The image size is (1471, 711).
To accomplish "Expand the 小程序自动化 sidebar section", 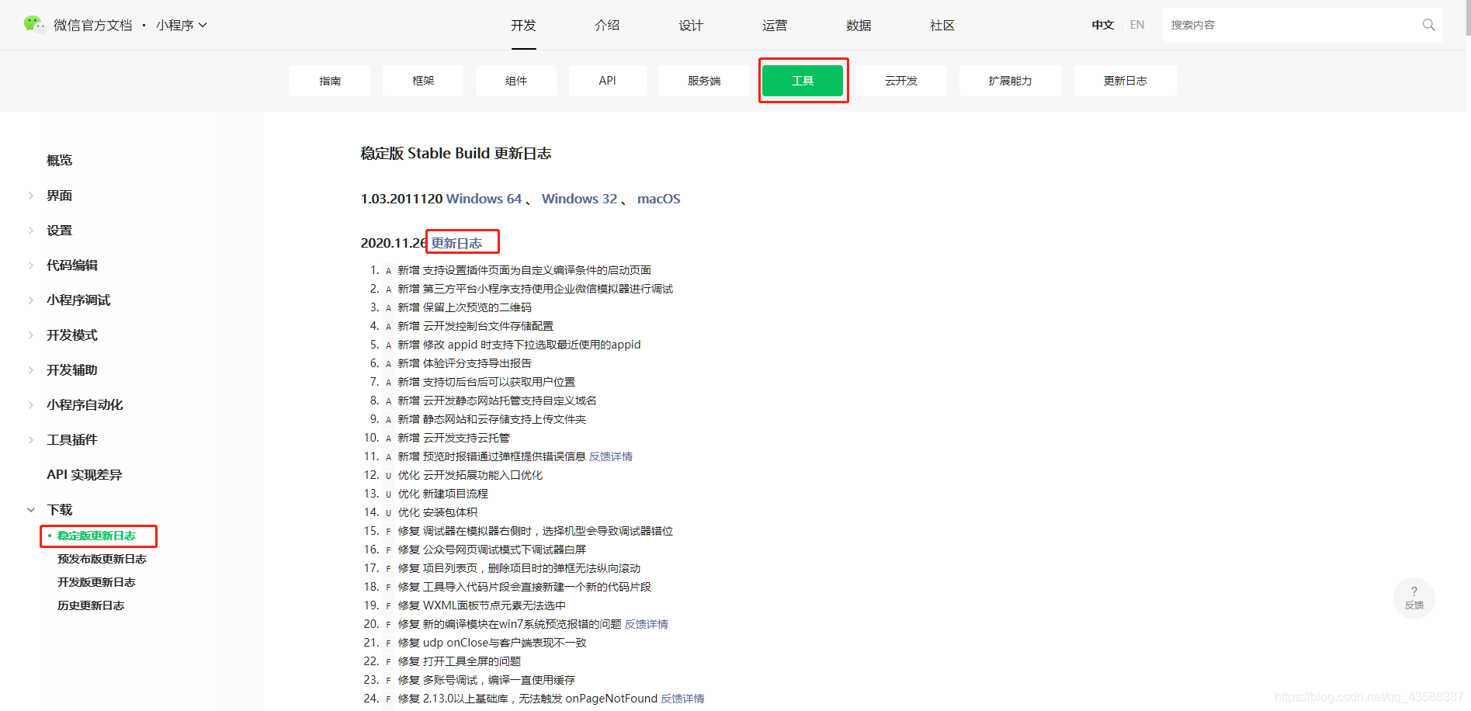I will pos(31,405).
